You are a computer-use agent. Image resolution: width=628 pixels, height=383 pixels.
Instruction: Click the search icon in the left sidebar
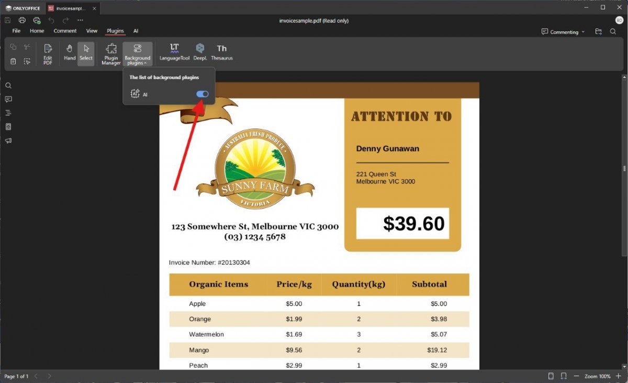[8, 85]
